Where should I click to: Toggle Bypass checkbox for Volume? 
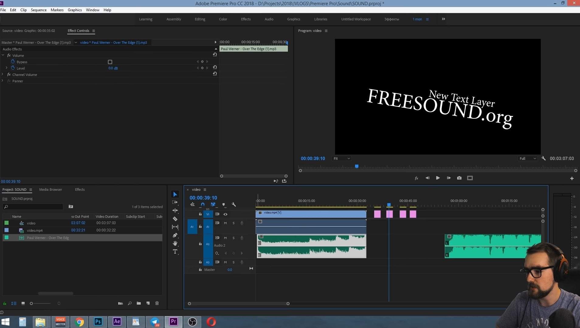[x=110, y=62]
